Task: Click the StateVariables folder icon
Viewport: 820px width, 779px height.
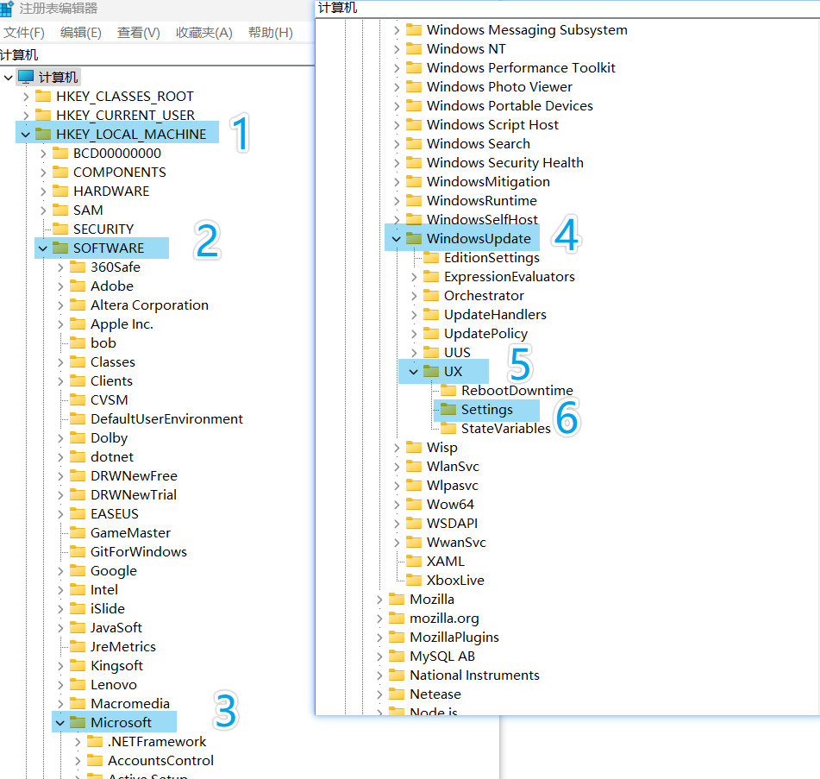Action: click(448, 428)
